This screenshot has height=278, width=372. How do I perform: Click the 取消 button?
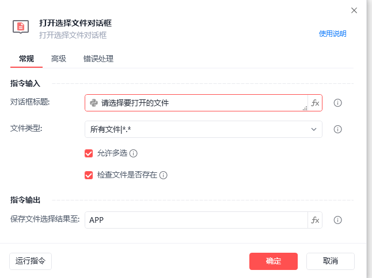tap(330, 261)
